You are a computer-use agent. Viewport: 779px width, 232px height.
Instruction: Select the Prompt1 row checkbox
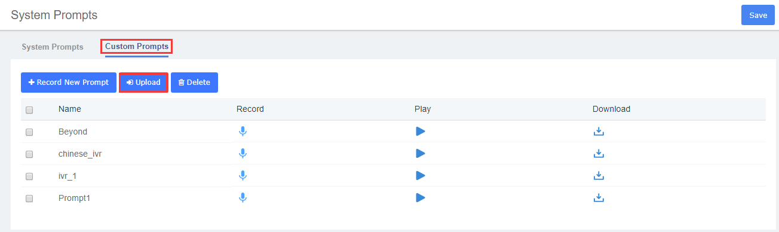point(29,199)
